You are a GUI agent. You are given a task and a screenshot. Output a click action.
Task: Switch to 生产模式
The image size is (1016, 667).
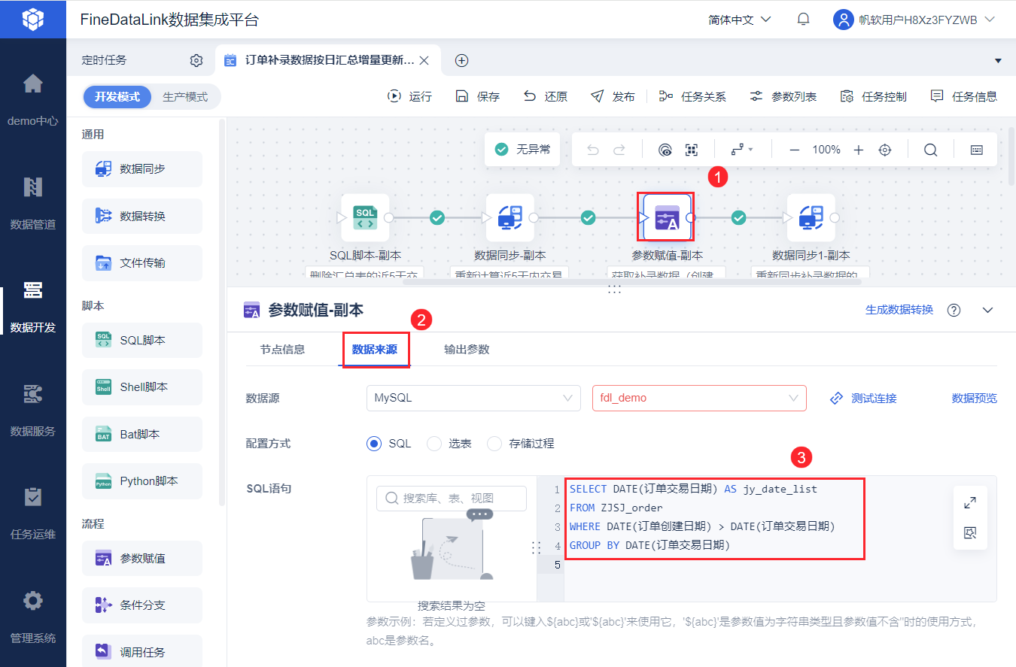tap(185, 97)
